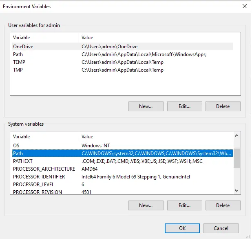Screen dimensions: 252x239
Task: Select the OS system variable
Action: [16, 145]
